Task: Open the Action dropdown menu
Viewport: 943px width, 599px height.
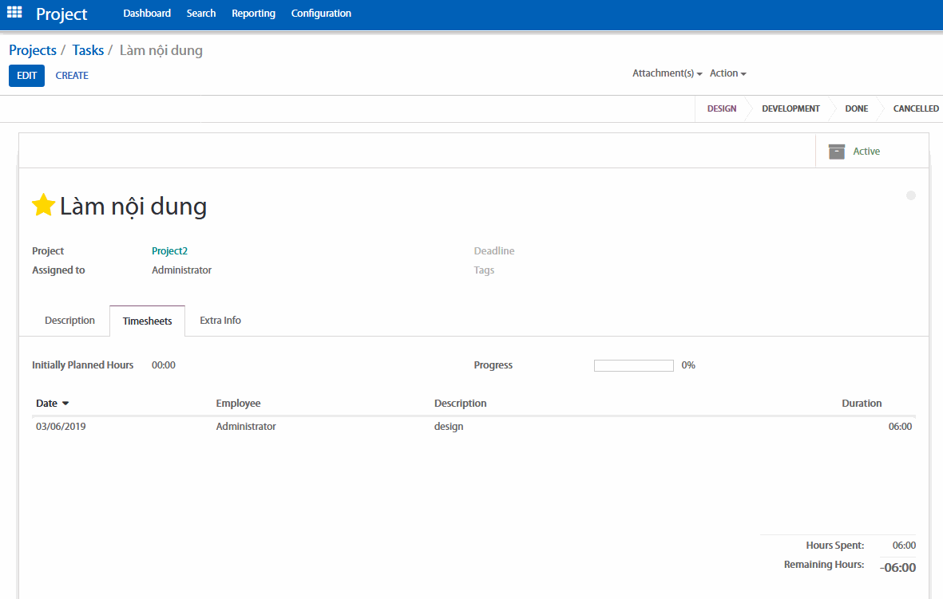Action: pyautogui.click(x=727, y=73)
